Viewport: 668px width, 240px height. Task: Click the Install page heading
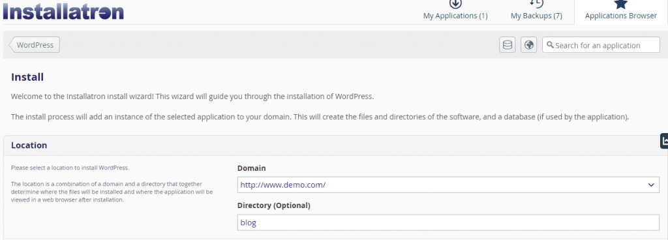tap(27, 77)
